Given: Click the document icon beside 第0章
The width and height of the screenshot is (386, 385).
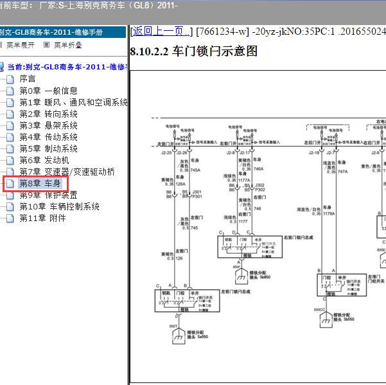Looking at the screenshot, I should [x=10, y=91].
